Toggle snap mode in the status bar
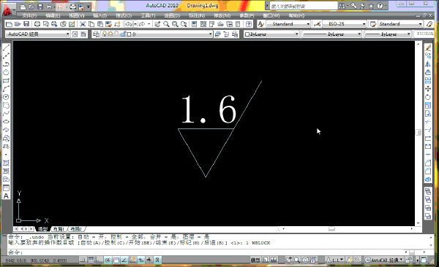Screen dimensions: 439x267 (x=83, y=260)
